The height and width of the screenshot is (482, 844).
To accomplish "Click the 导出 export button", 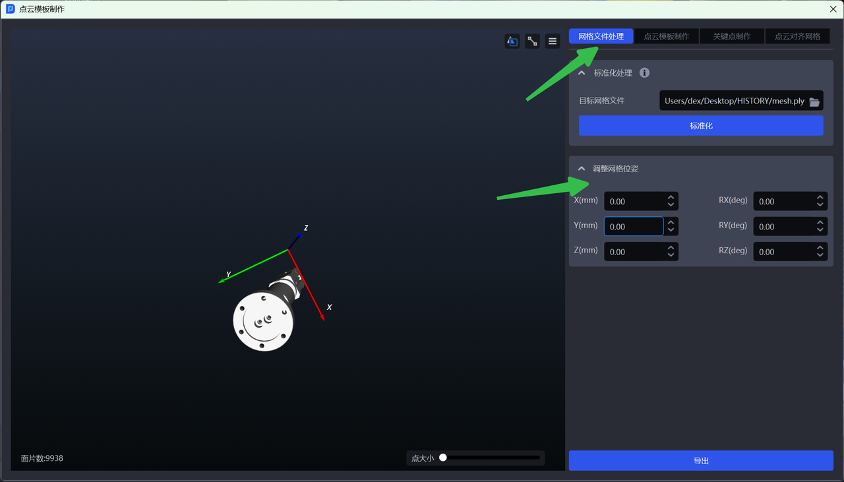I will [x=701, y=461].
